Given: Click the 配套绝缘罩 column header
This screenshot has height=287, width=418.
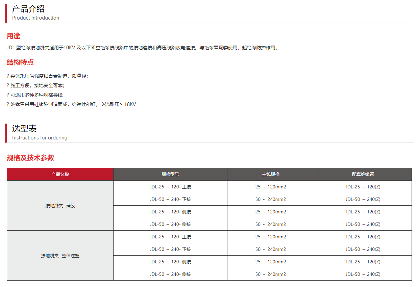Looking at the screenshot, I should coord(363,174).
